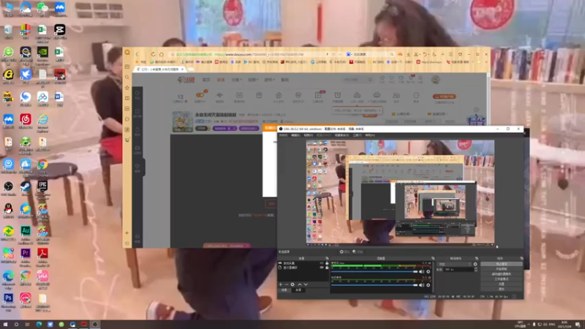Collapse the browser left sidebar

point(127,243)
